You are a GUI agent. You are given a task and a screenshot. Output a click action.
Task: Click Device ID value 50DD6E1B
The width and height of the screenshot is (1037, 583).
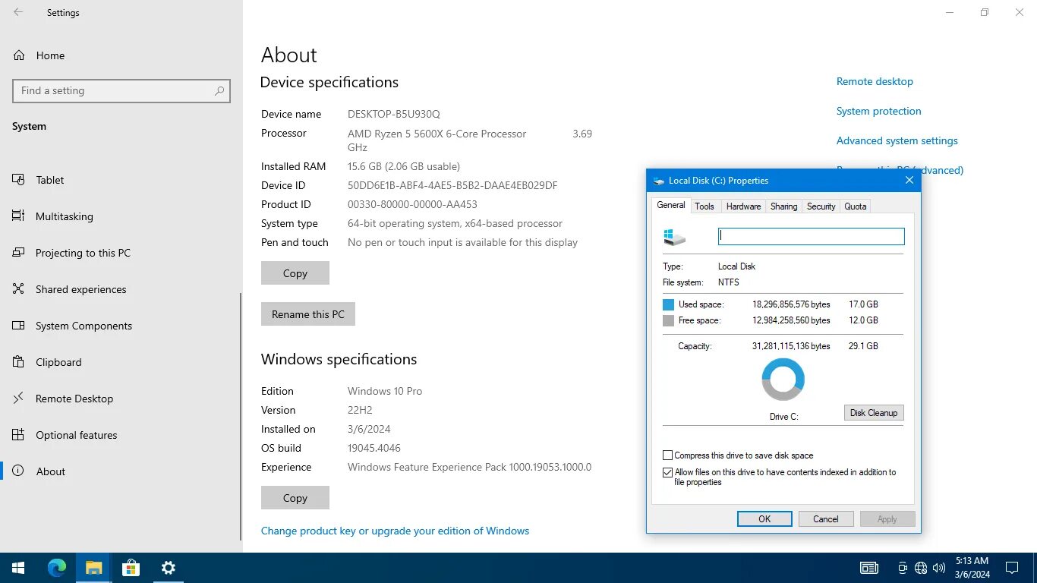pos(452,185)
